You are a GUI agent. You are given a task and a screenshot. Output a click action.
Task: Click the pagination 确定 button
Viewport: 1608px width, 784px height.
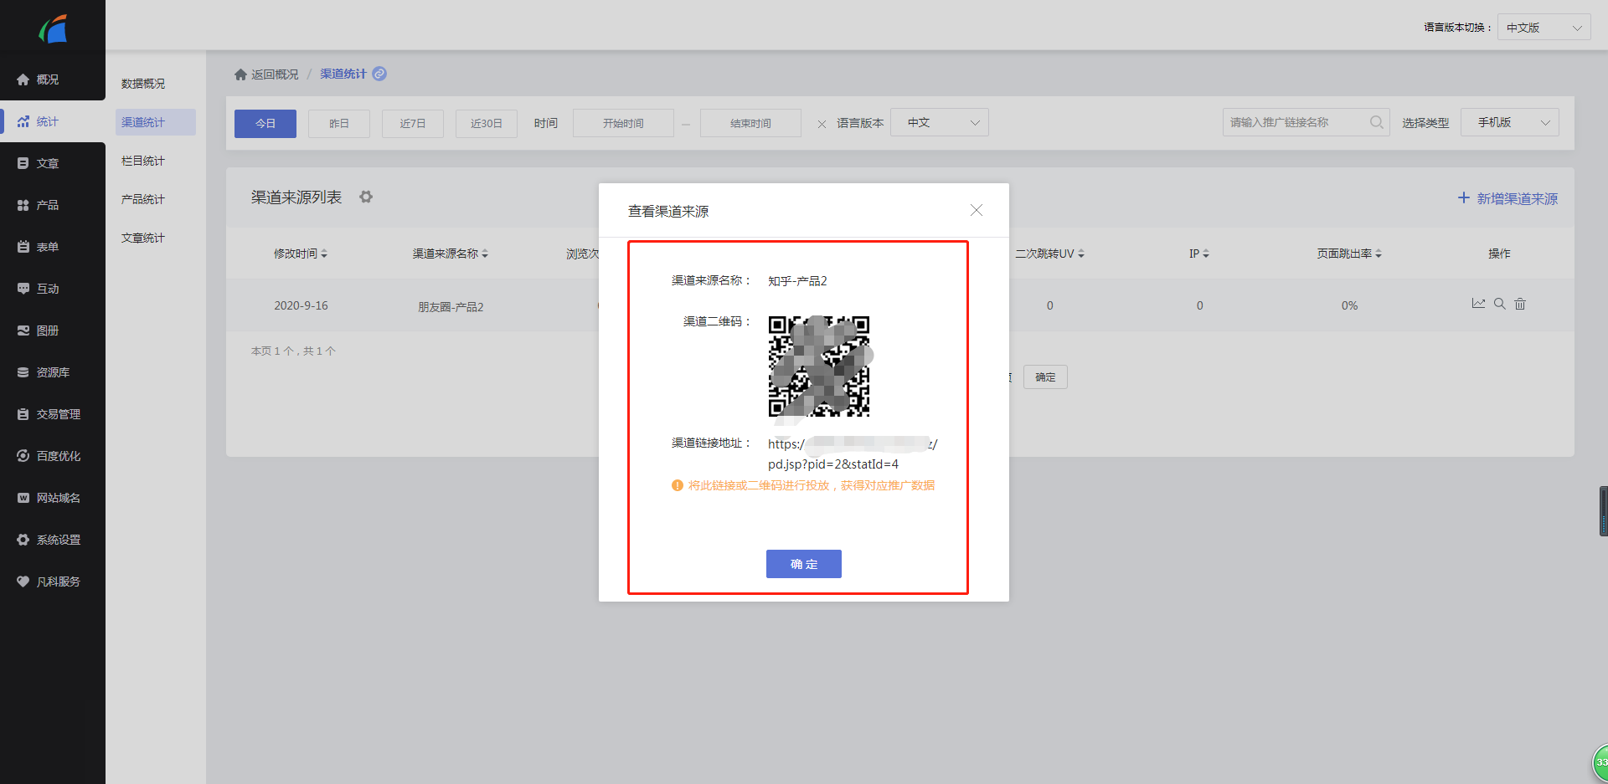coord(1045,377)
